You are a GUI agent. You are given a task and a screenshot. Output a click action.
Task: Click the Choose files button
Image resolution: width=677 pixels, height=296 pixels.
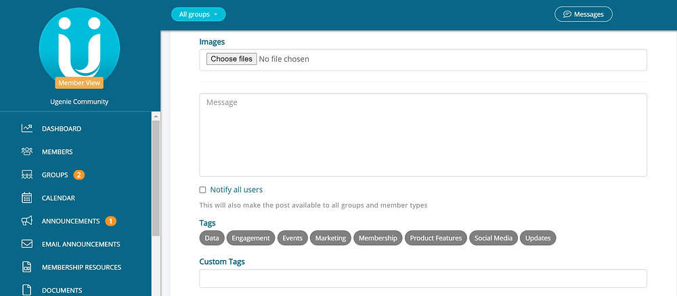[x=232, y=59]
